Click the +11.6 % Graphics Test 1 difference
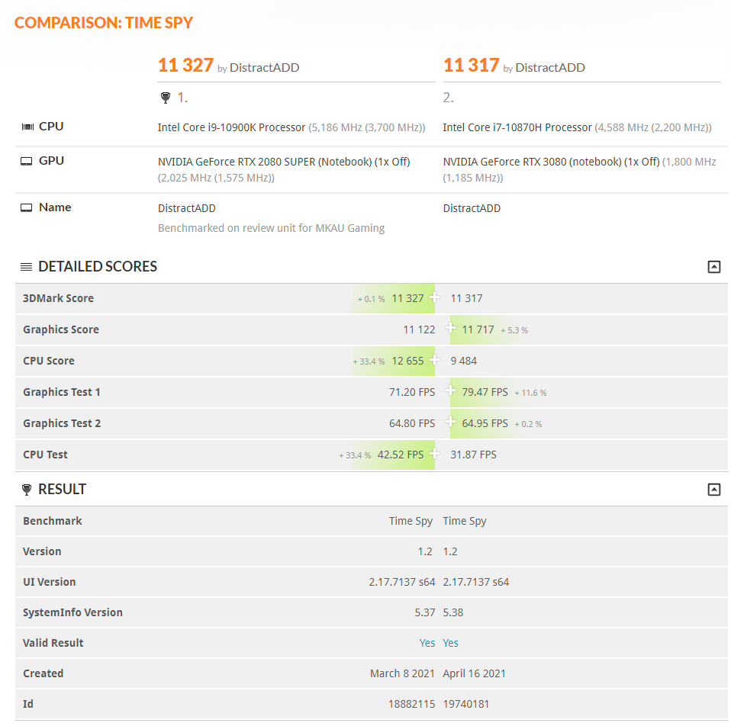 (x=530, y=393)
